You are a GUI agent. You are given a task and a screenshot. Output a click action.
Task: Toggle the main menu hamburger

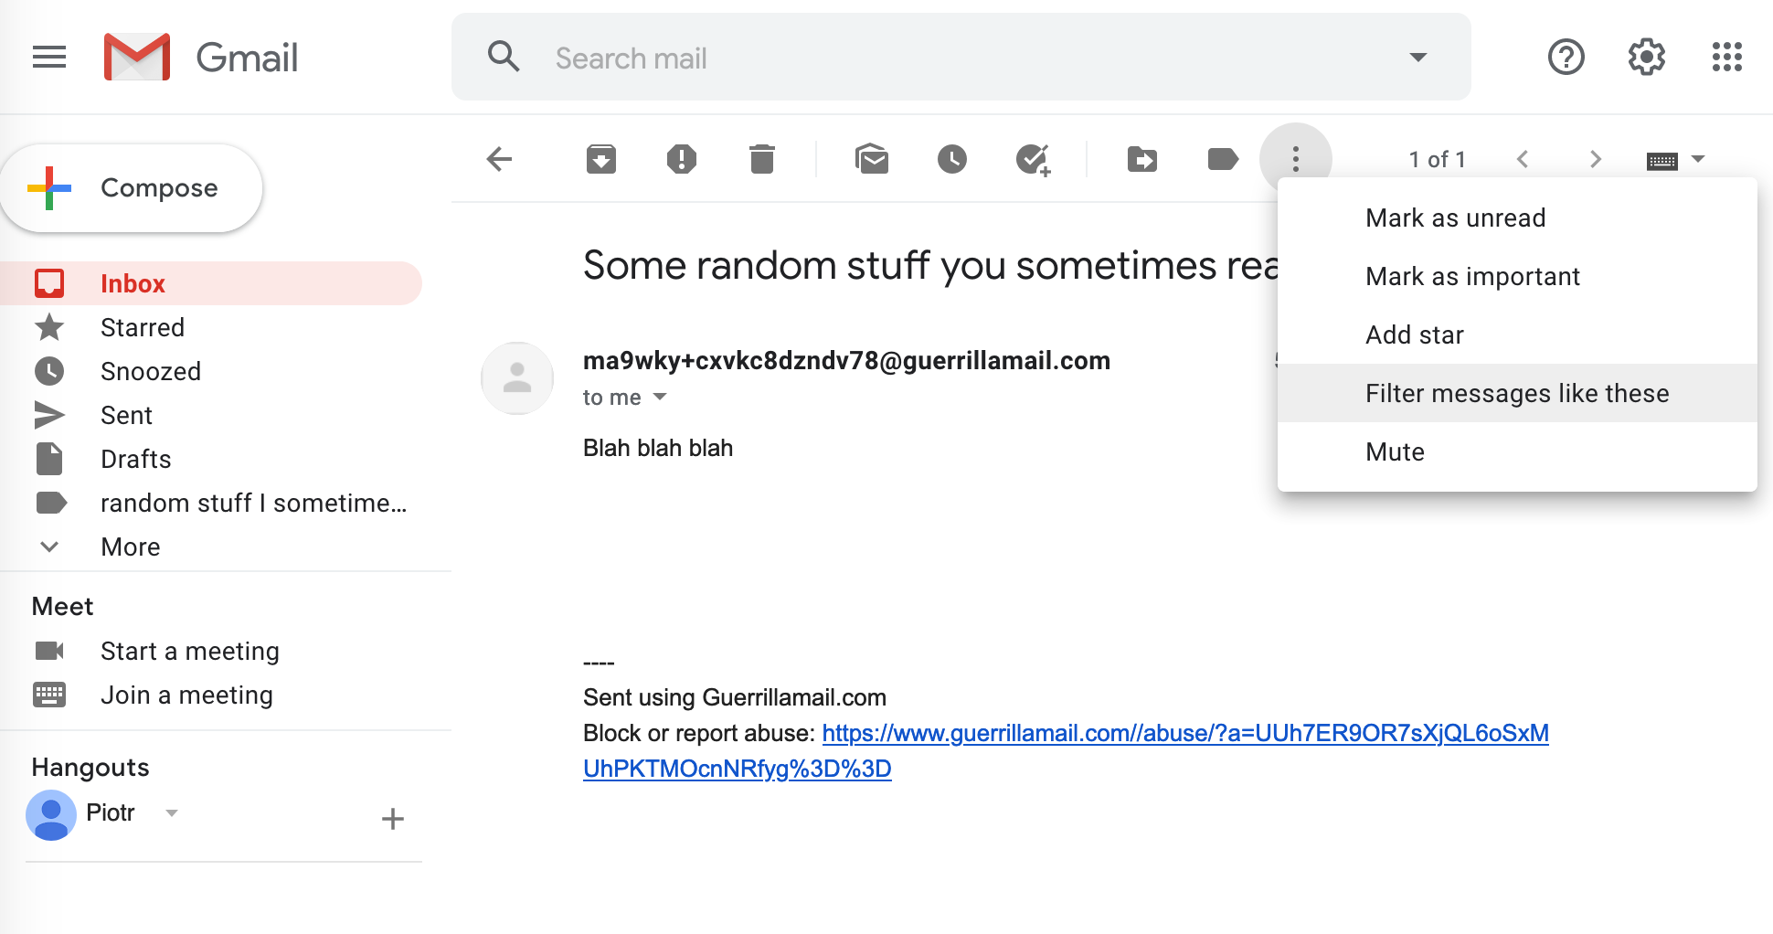pyautogui.click(x=49, y=57)
